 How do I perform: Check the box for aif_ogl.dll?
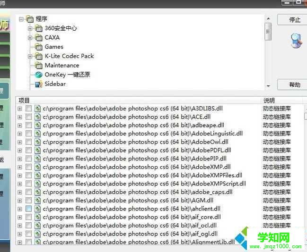pyautogui.click(x=28, y=234)
